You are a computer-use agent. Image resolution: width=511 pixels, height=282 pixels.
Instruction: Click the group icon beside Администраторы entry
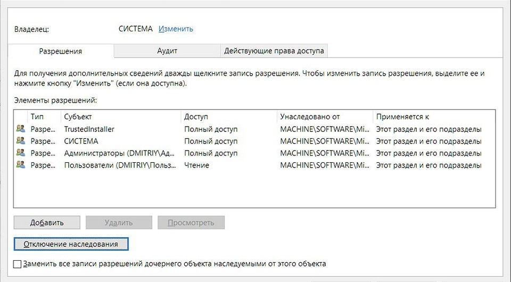[21, 153]
